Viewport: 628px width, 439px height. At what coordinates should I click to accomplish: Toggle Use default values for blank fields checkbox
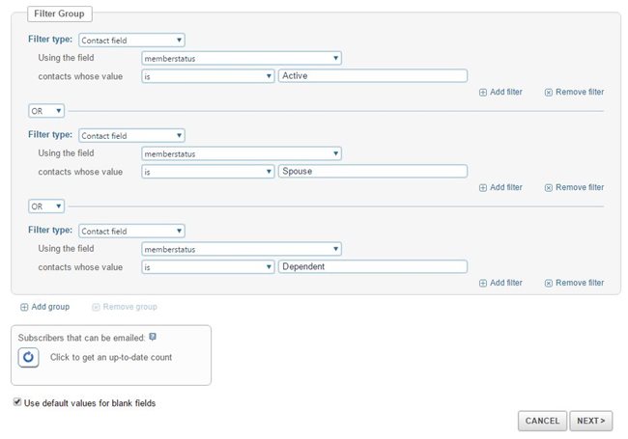tap(17, 401)
